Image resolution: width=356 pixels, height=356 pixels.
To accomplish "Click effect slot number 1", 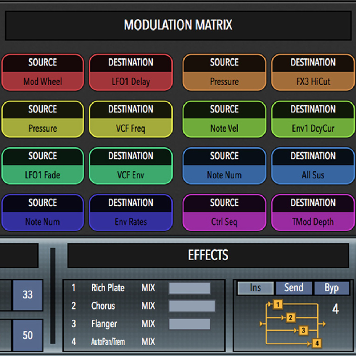I will pyautogui.click(x=73, y=288).
